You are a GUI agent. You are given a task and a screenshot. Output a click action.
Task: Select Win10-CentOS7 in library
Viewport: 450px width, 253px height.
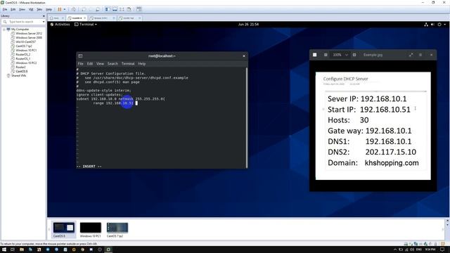click(x=25, y=42)
